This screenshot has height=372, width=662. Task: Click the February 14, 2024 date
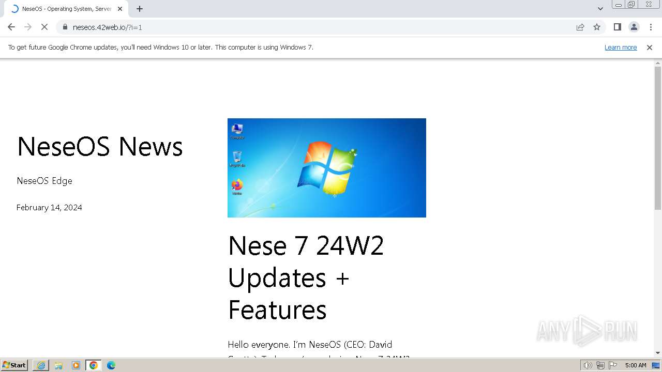49,208
